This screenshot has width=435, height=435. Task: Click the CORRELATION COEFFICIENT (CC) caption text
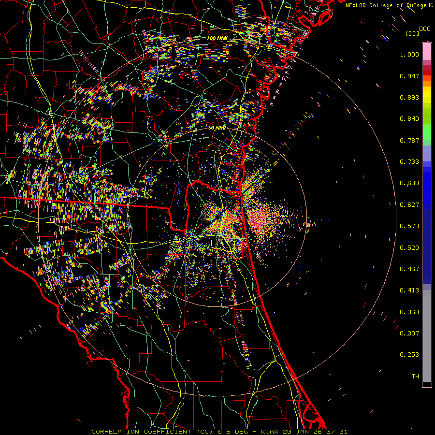click(x=152, y=432)
